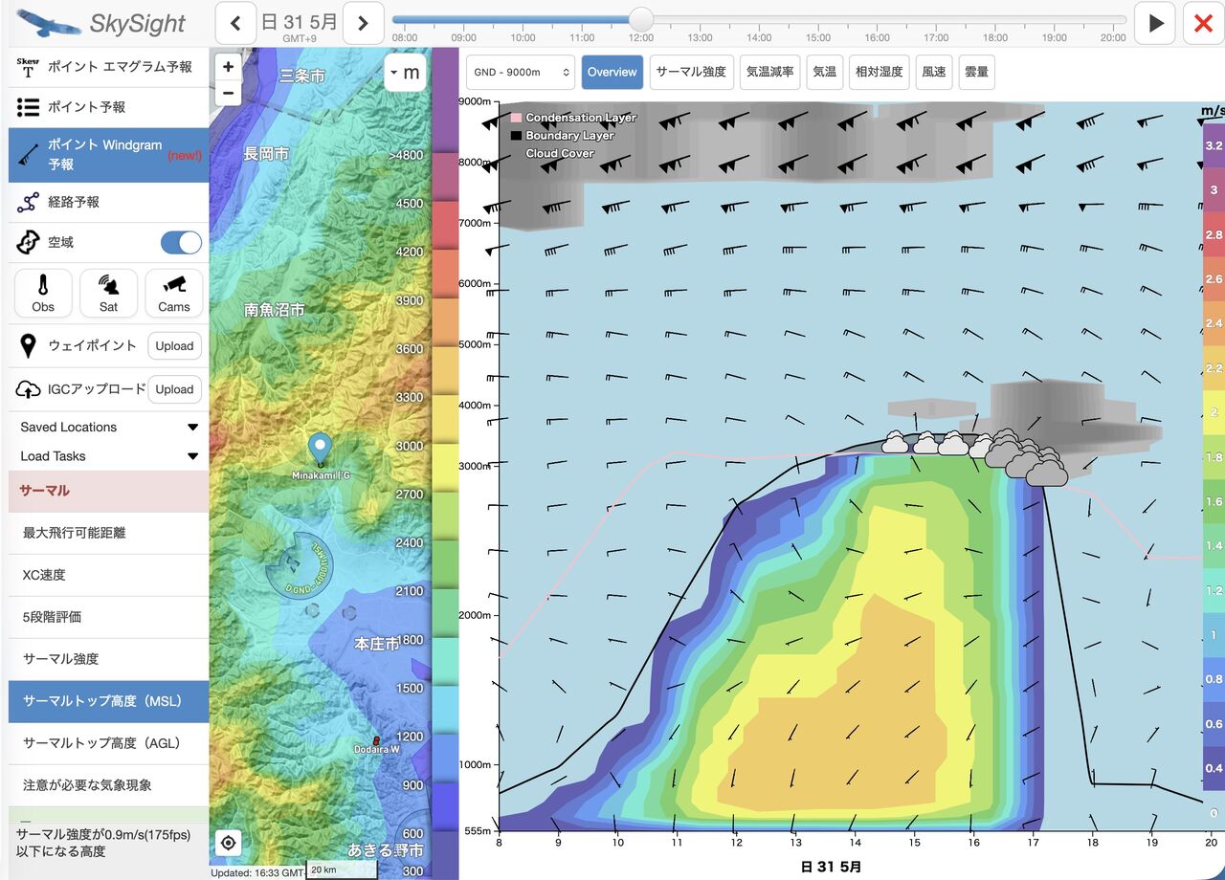The image size is (1225, 880).
Task: Switch to the 雲量 tab
Action: pos(976,72)
